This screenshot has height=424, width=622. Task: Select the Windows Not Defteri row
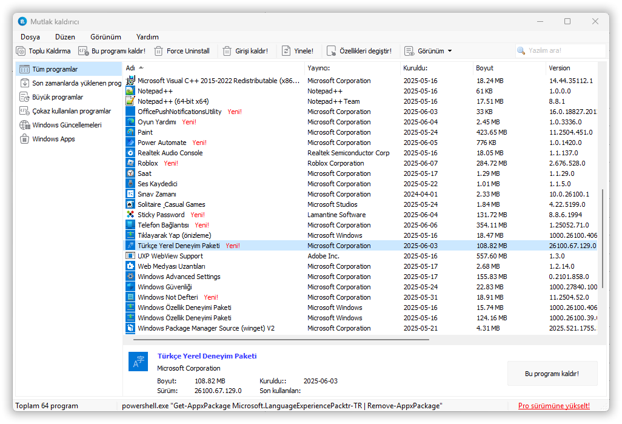(361, 297)
